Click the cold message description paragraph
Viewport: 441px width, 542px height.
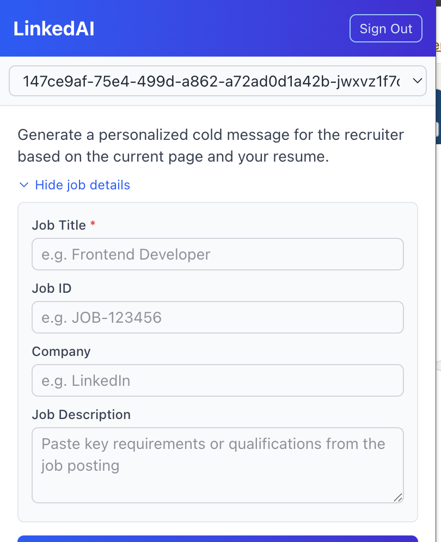click(211, 145)
